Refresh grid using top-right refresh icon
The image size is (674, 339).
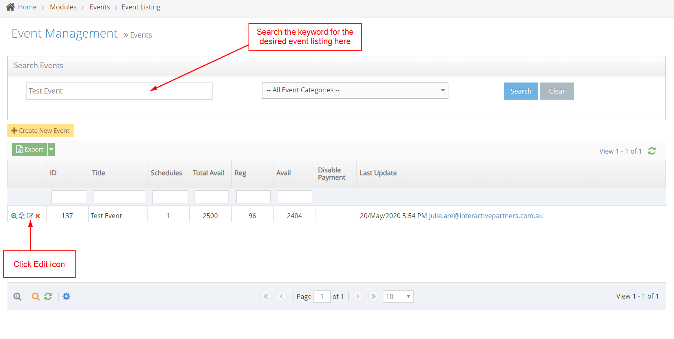652,151
